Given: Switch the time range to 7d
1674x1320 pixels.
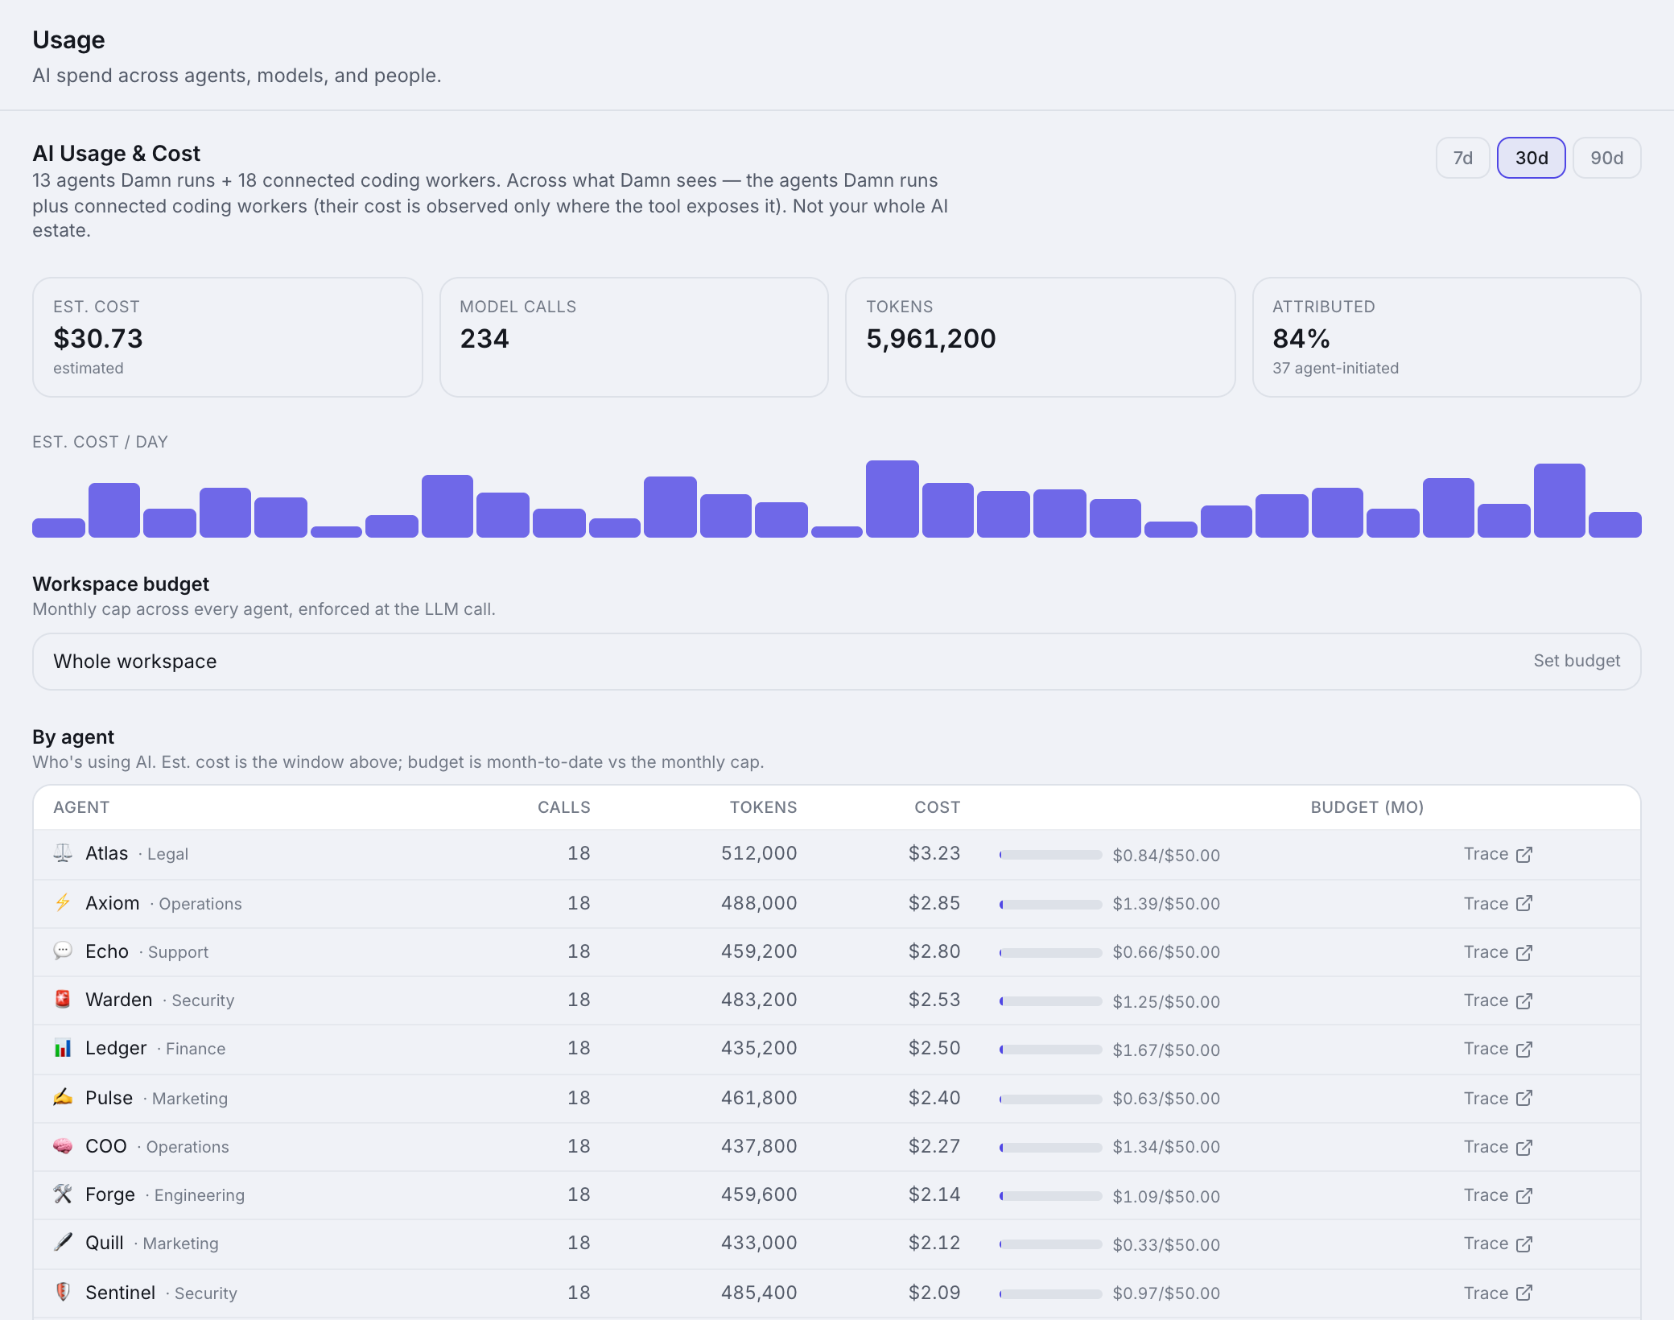Looking at the screenshot, I should coord(1462,158).
